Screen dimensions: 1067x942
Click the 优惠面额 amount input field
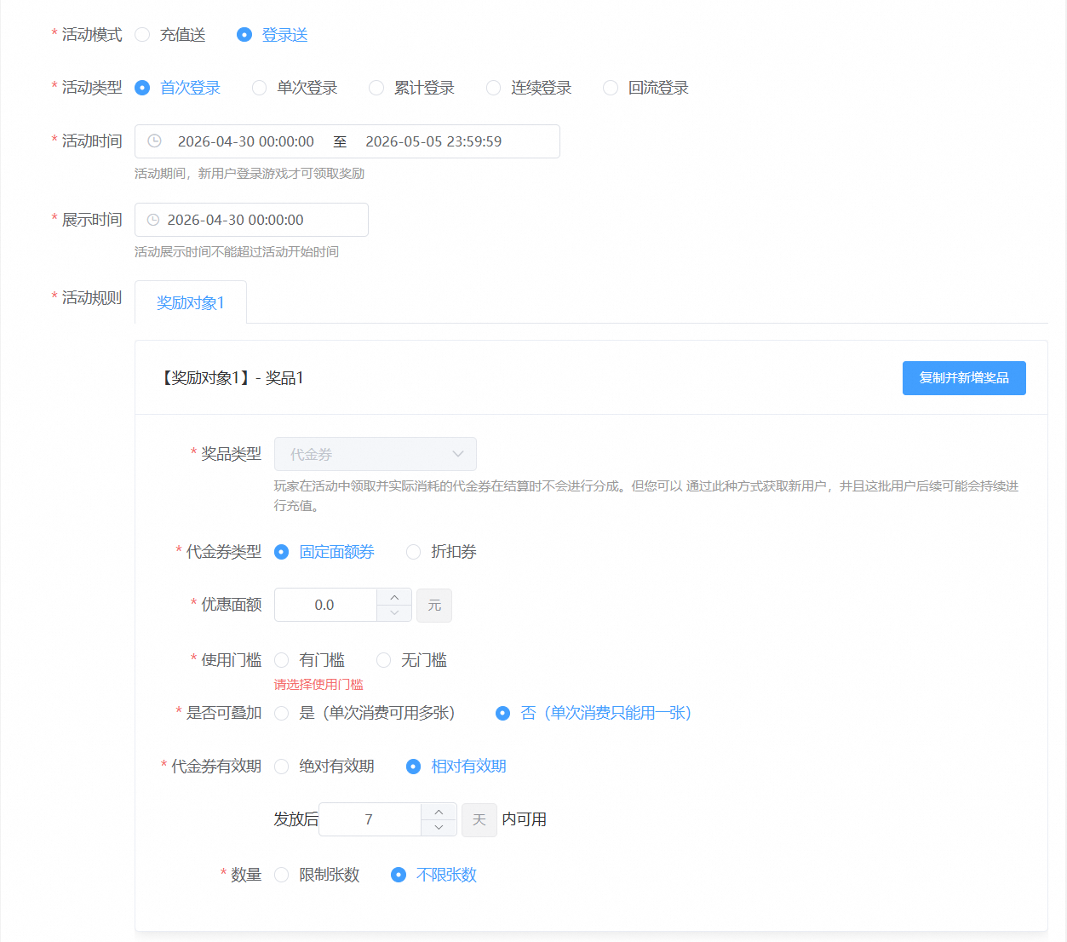[x=325, y=605]
